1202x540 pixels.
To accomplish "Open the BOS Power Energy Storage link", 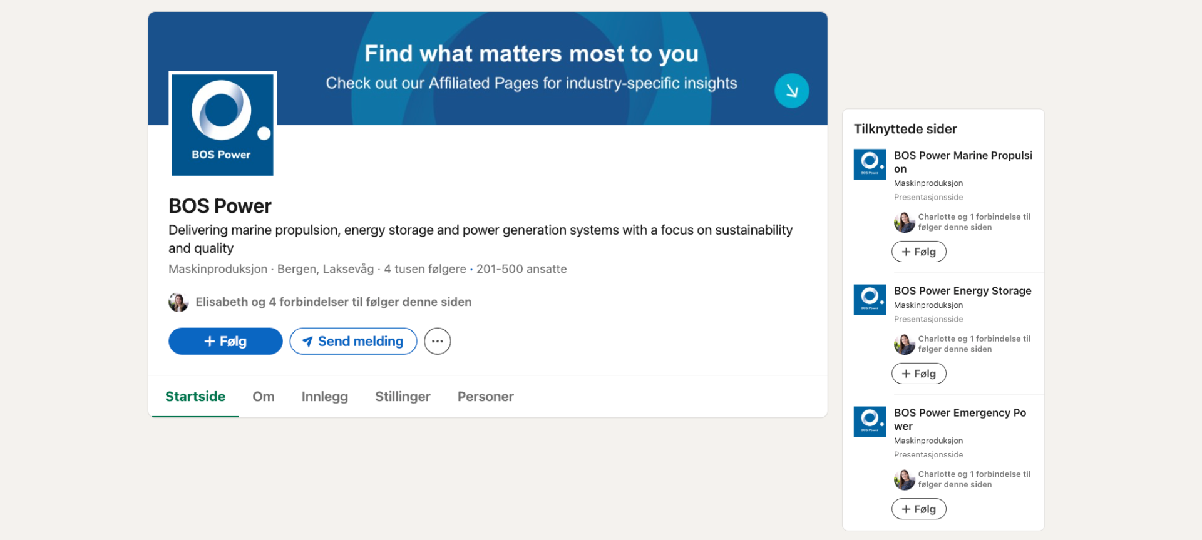I will pos(962,291).
